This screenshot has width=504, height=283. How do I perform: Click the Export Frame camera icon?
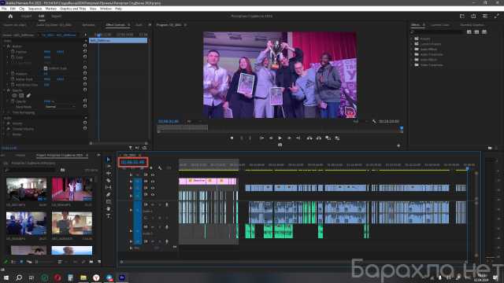(x=280, y=145)
